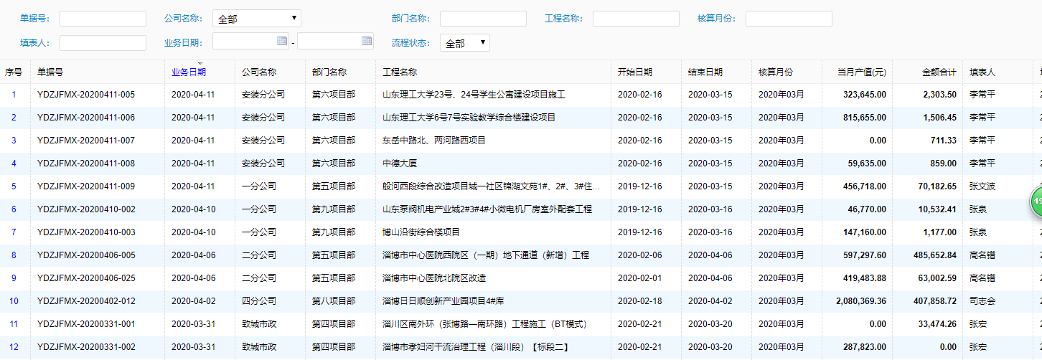Open row number 12 link
This screenshot has height=360, width=1042.
[x=14, y=347]
